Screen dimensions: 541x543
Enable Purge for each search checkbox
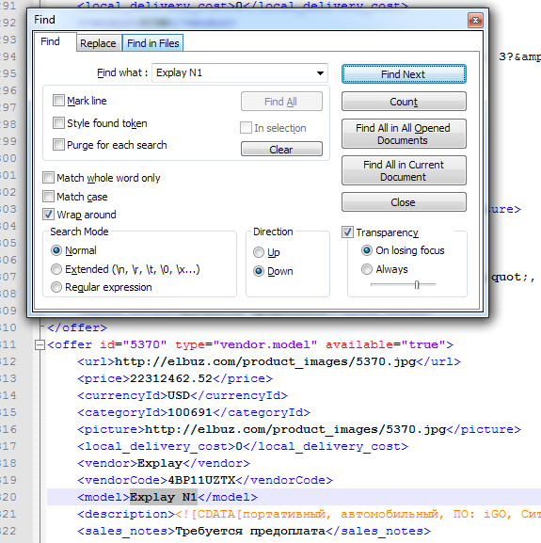(58, 145)
